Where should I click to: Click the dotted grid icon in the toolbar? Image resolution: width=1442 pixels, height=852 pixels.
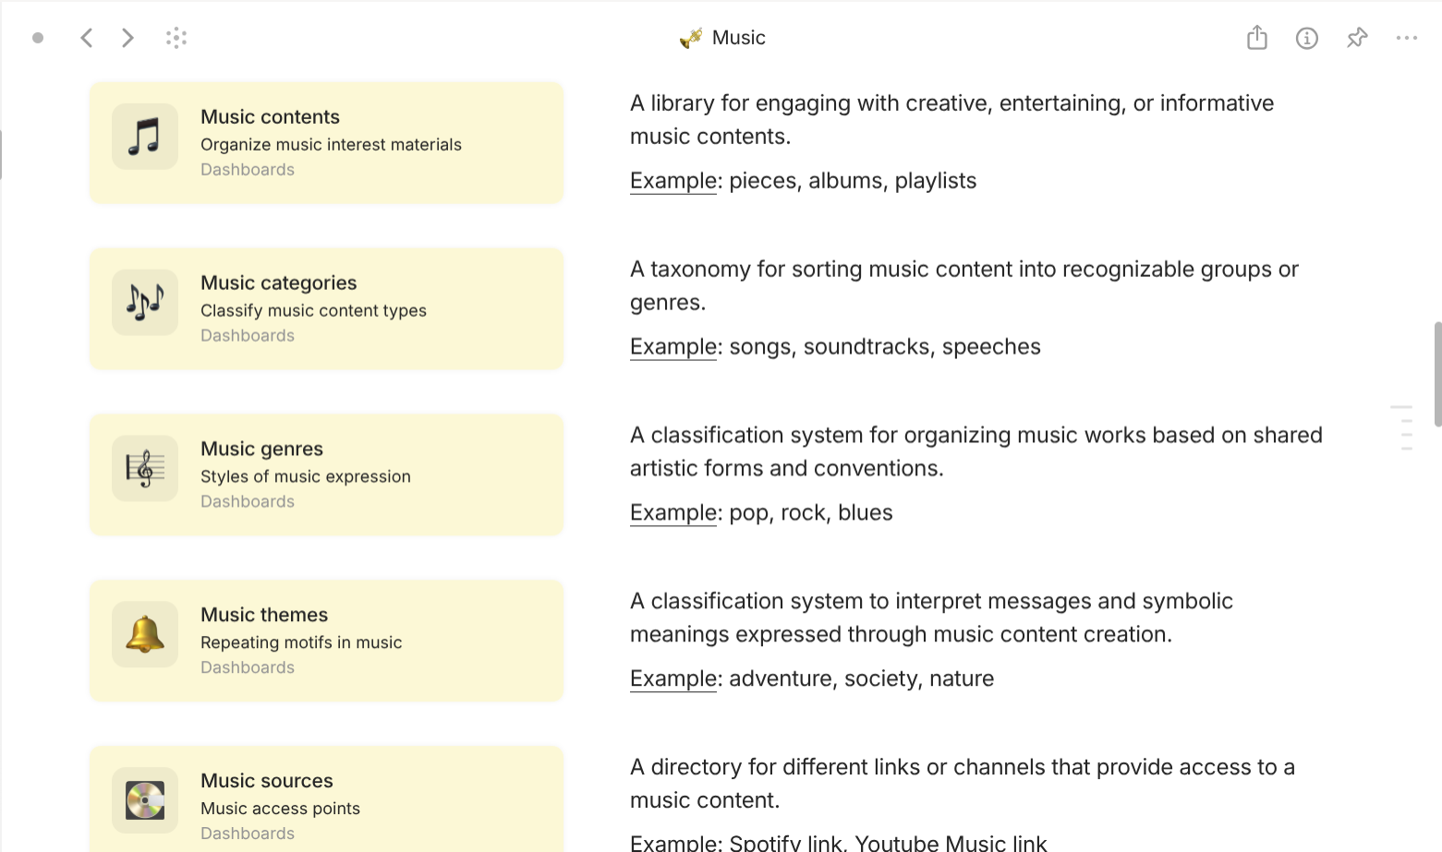pyautogui.click(x=176, y=38)
